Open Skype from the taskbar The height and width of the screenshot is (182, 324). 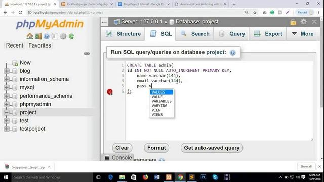pyautogui.click(x=215, y=177)
